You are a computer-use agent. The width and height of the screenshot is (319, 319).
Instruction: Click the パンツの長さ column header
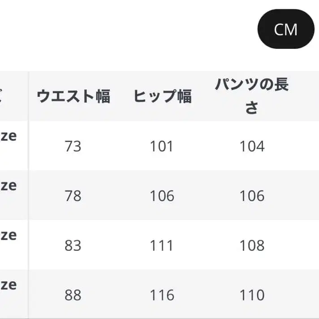point(252,96)
